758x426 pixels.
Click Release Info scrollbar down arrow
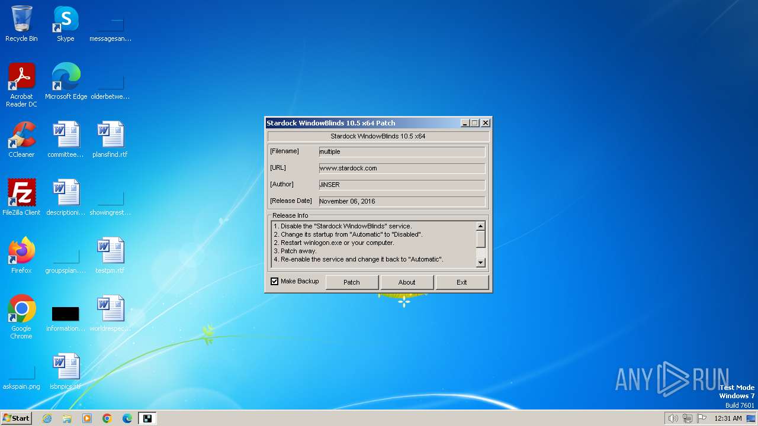pos(480,262)
